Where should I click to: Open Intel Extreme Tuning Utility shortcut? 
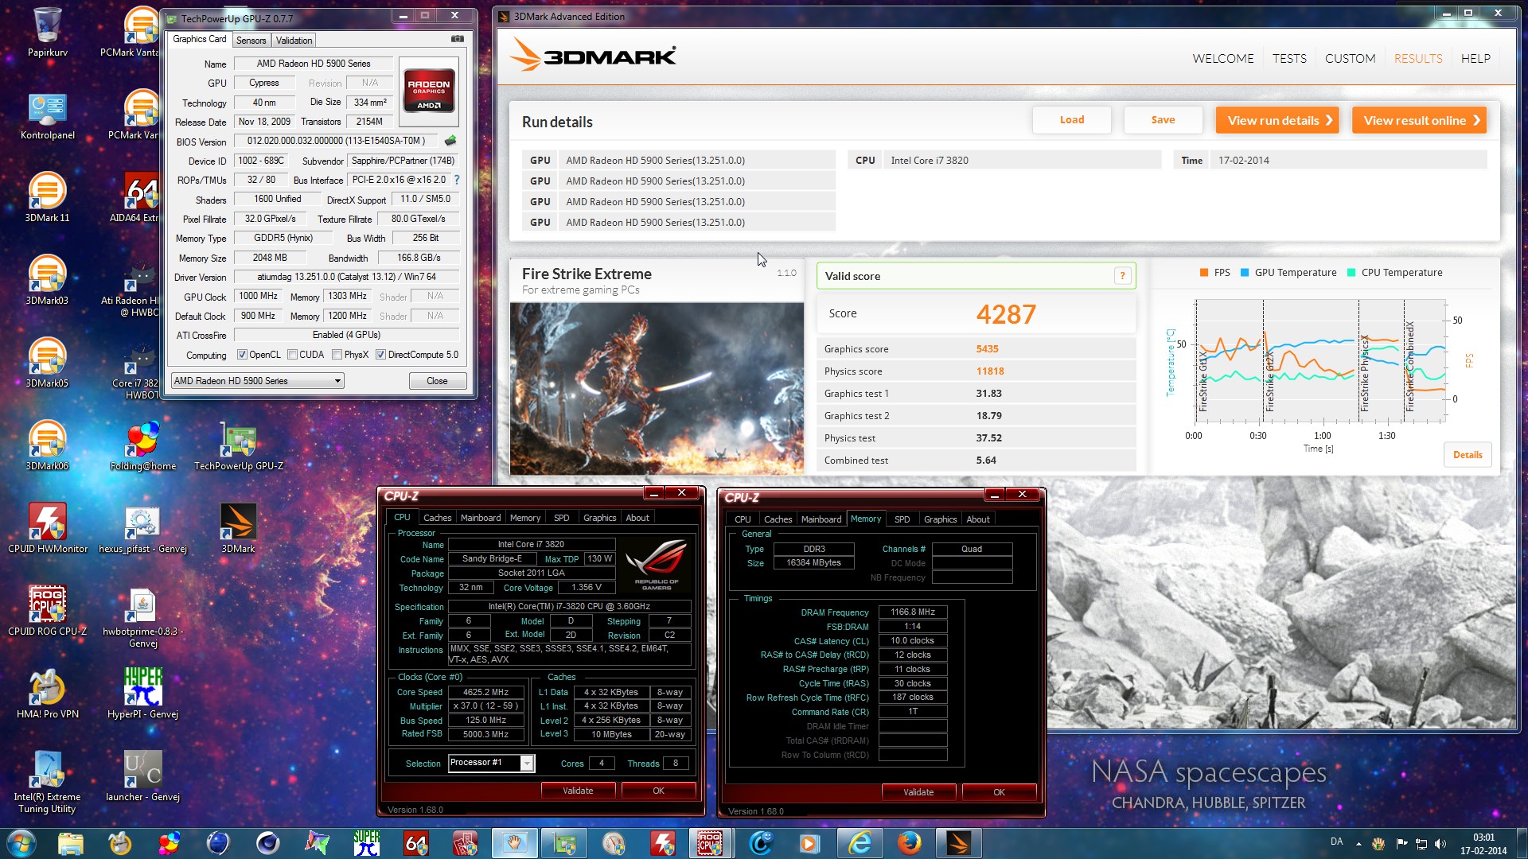point(47,783)
